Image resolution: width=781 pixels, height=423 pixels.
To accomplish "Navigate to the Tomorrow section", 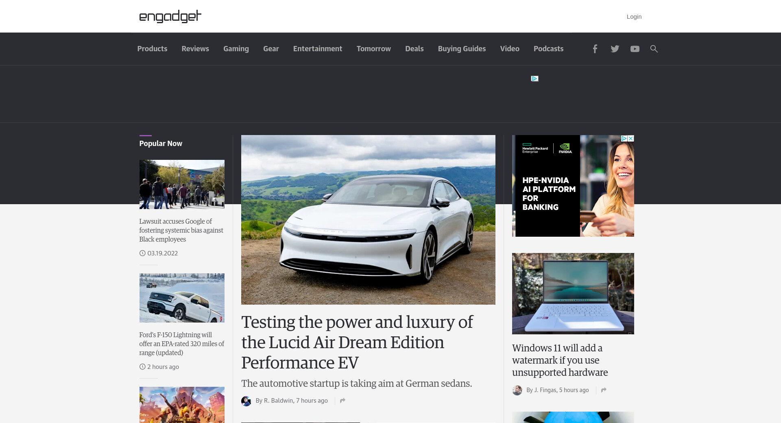I will coord(374,49).
